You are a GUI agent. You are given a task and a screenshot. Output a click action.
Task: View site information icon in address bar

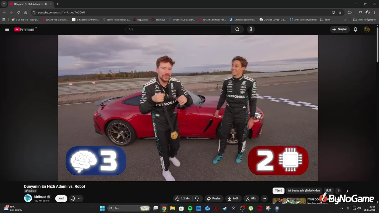point(34,12)
